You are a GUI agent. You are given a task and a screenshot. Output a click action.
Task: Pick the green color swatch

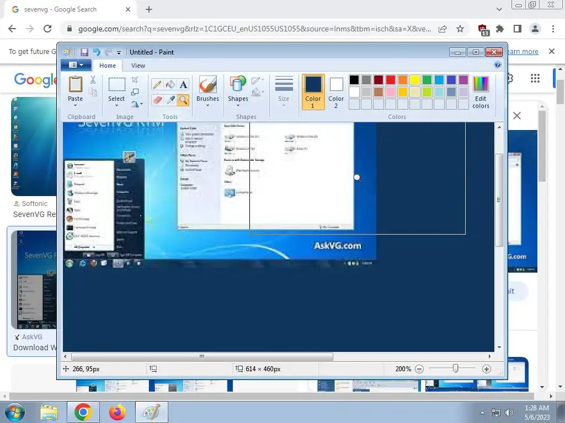(427, 79)
